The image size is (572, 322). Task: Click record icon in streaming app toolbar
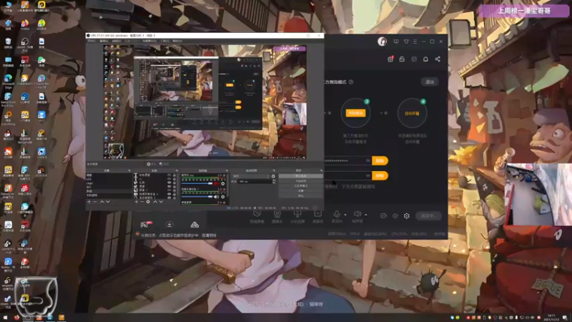pos(383,216)
